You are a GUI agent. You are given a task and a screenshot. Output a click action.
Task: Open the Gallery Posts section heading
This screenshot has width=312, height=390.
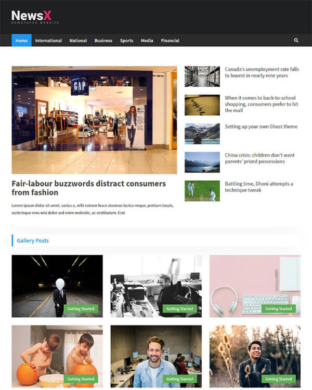point(33,240)
